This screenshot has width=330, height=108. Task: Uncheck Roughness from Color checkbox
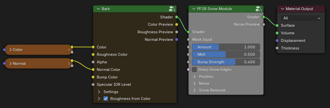(x=106, y=99)
